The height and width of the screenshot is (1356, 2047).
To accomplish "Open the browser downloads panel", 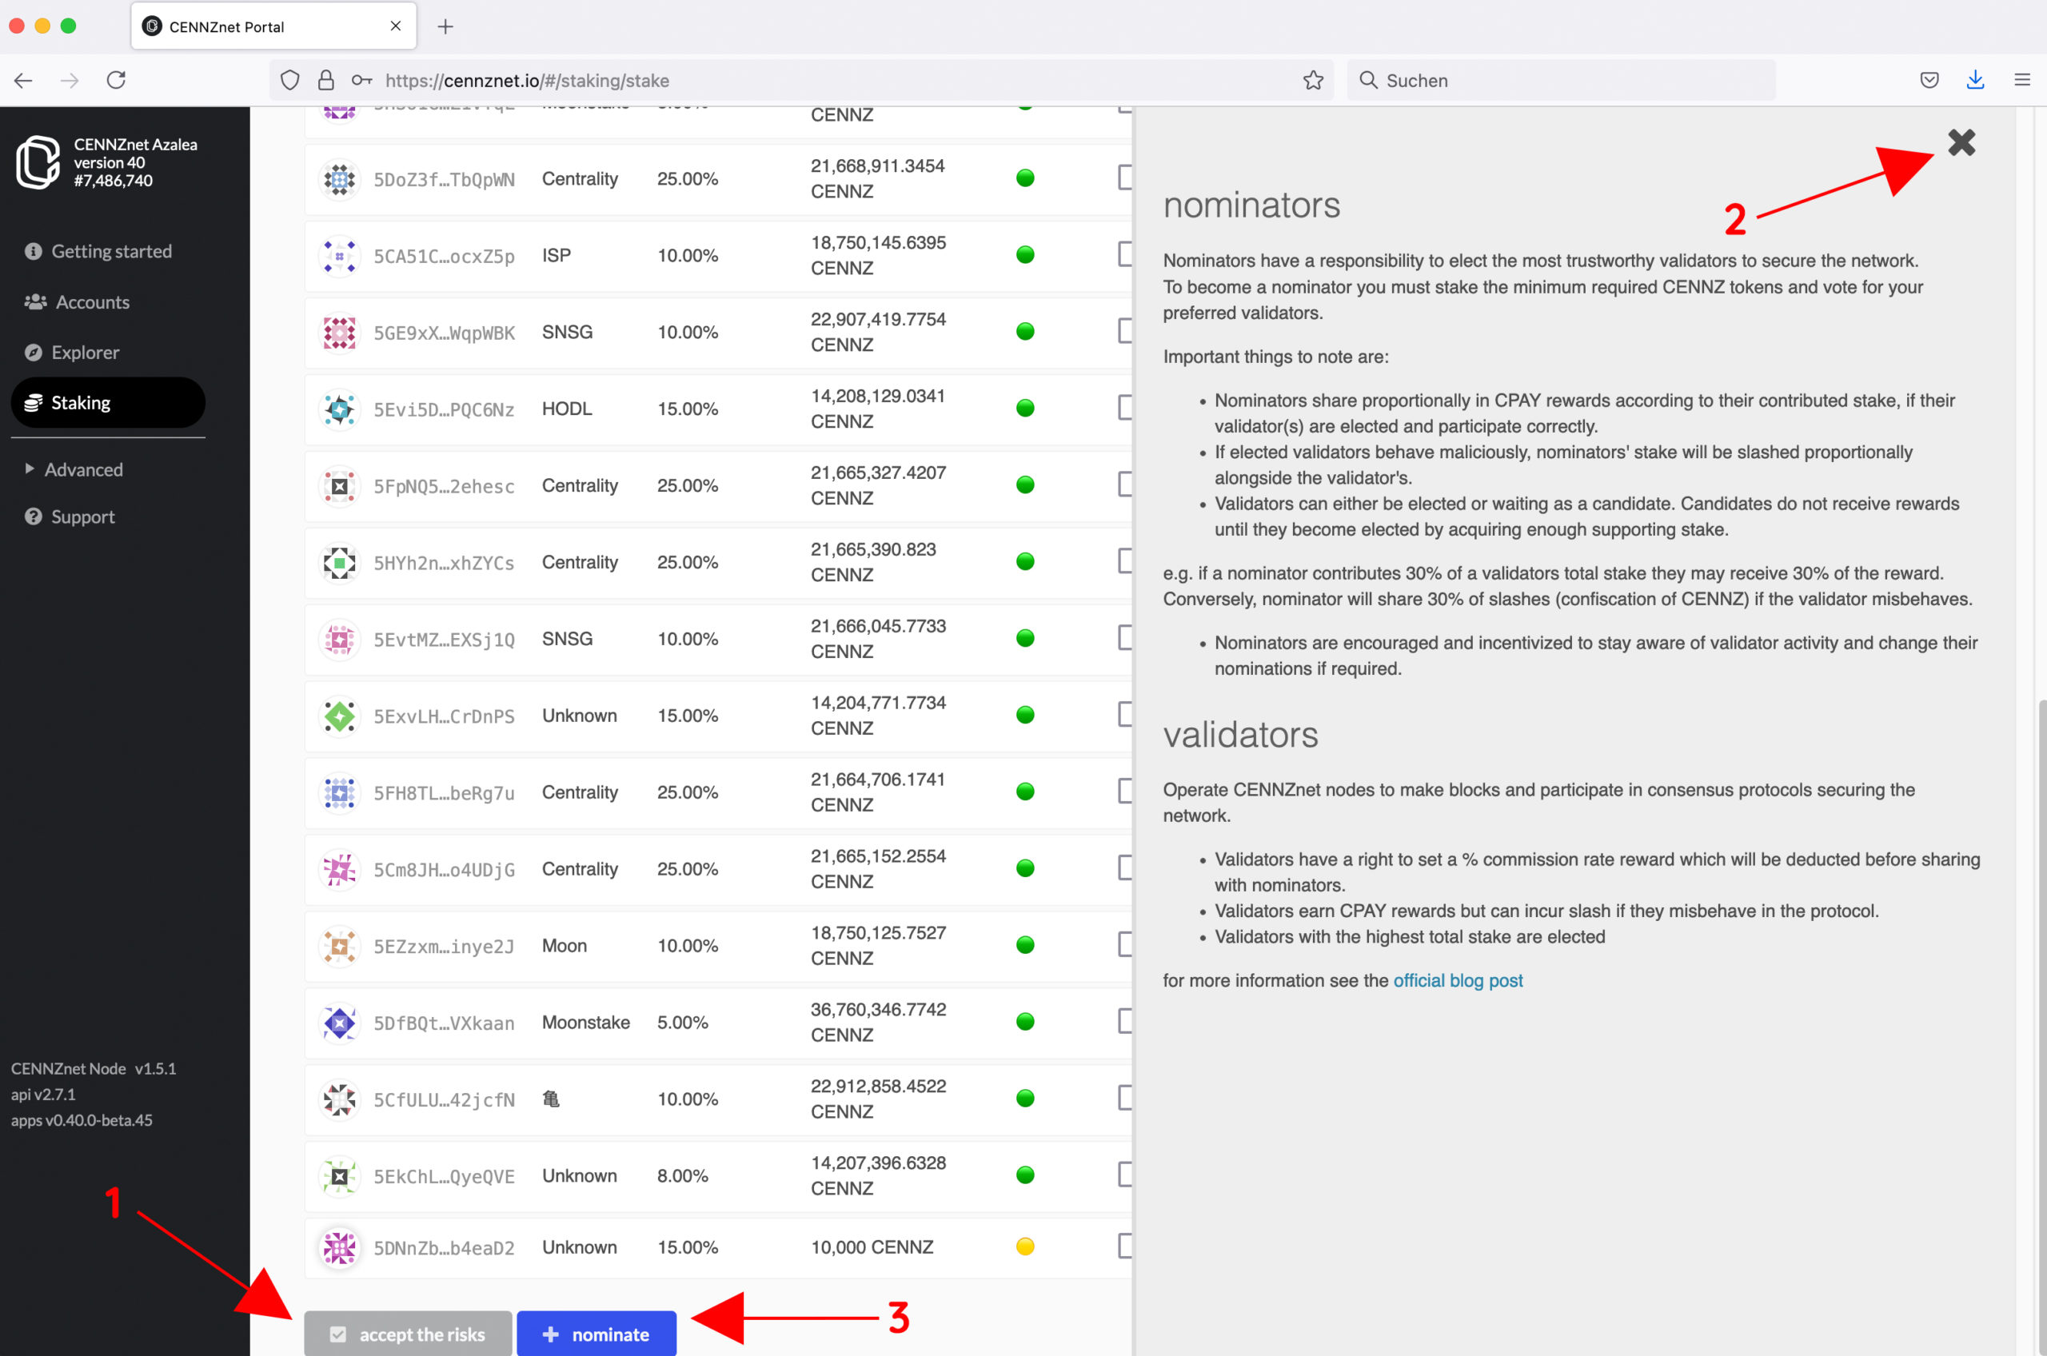I will pos(1975,81).
